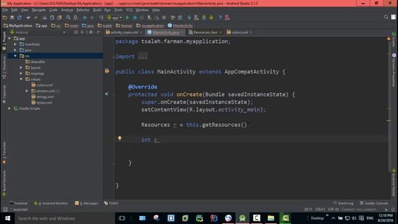
Task: Run the app with green play icon
Action: point(127,17)
